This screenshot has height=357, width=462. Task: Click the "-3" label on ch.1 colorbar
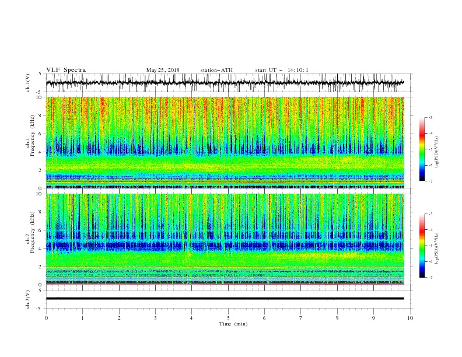pyautogui.click(x=430, y=117)
